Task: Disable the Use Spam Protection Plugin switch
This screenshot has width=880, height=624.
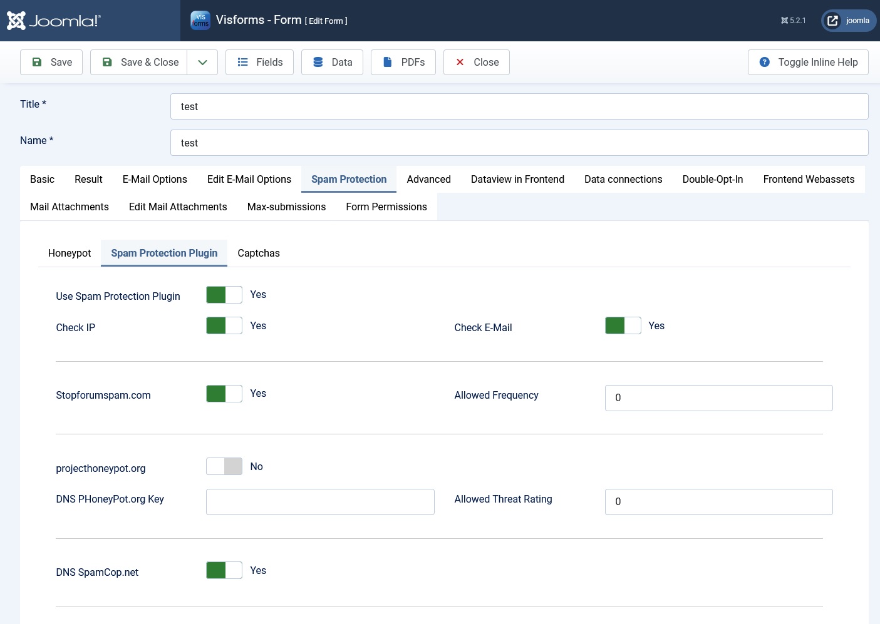Action: (x=224, y=295)
